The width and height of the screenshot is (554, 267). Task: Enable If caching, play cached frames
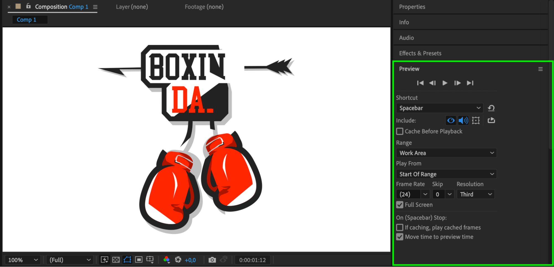[x=400, y=228]
